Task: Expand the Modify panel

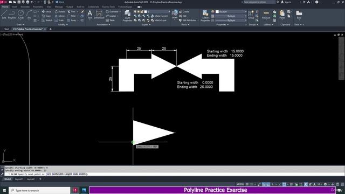Action: pos(63,25)
